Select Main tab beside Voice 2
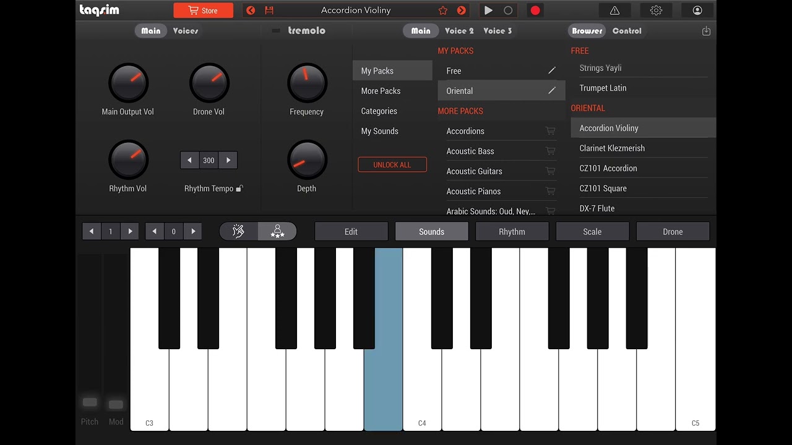 coord(421,31)
